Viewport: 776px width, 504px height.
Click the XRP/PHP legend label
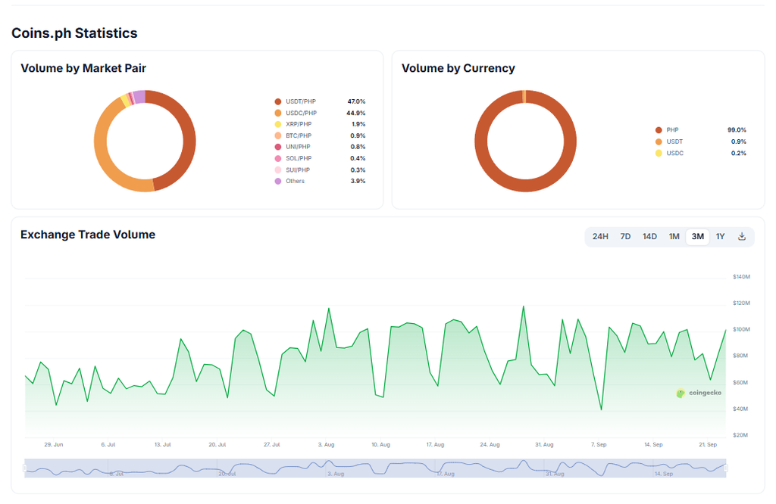[299, 125]
